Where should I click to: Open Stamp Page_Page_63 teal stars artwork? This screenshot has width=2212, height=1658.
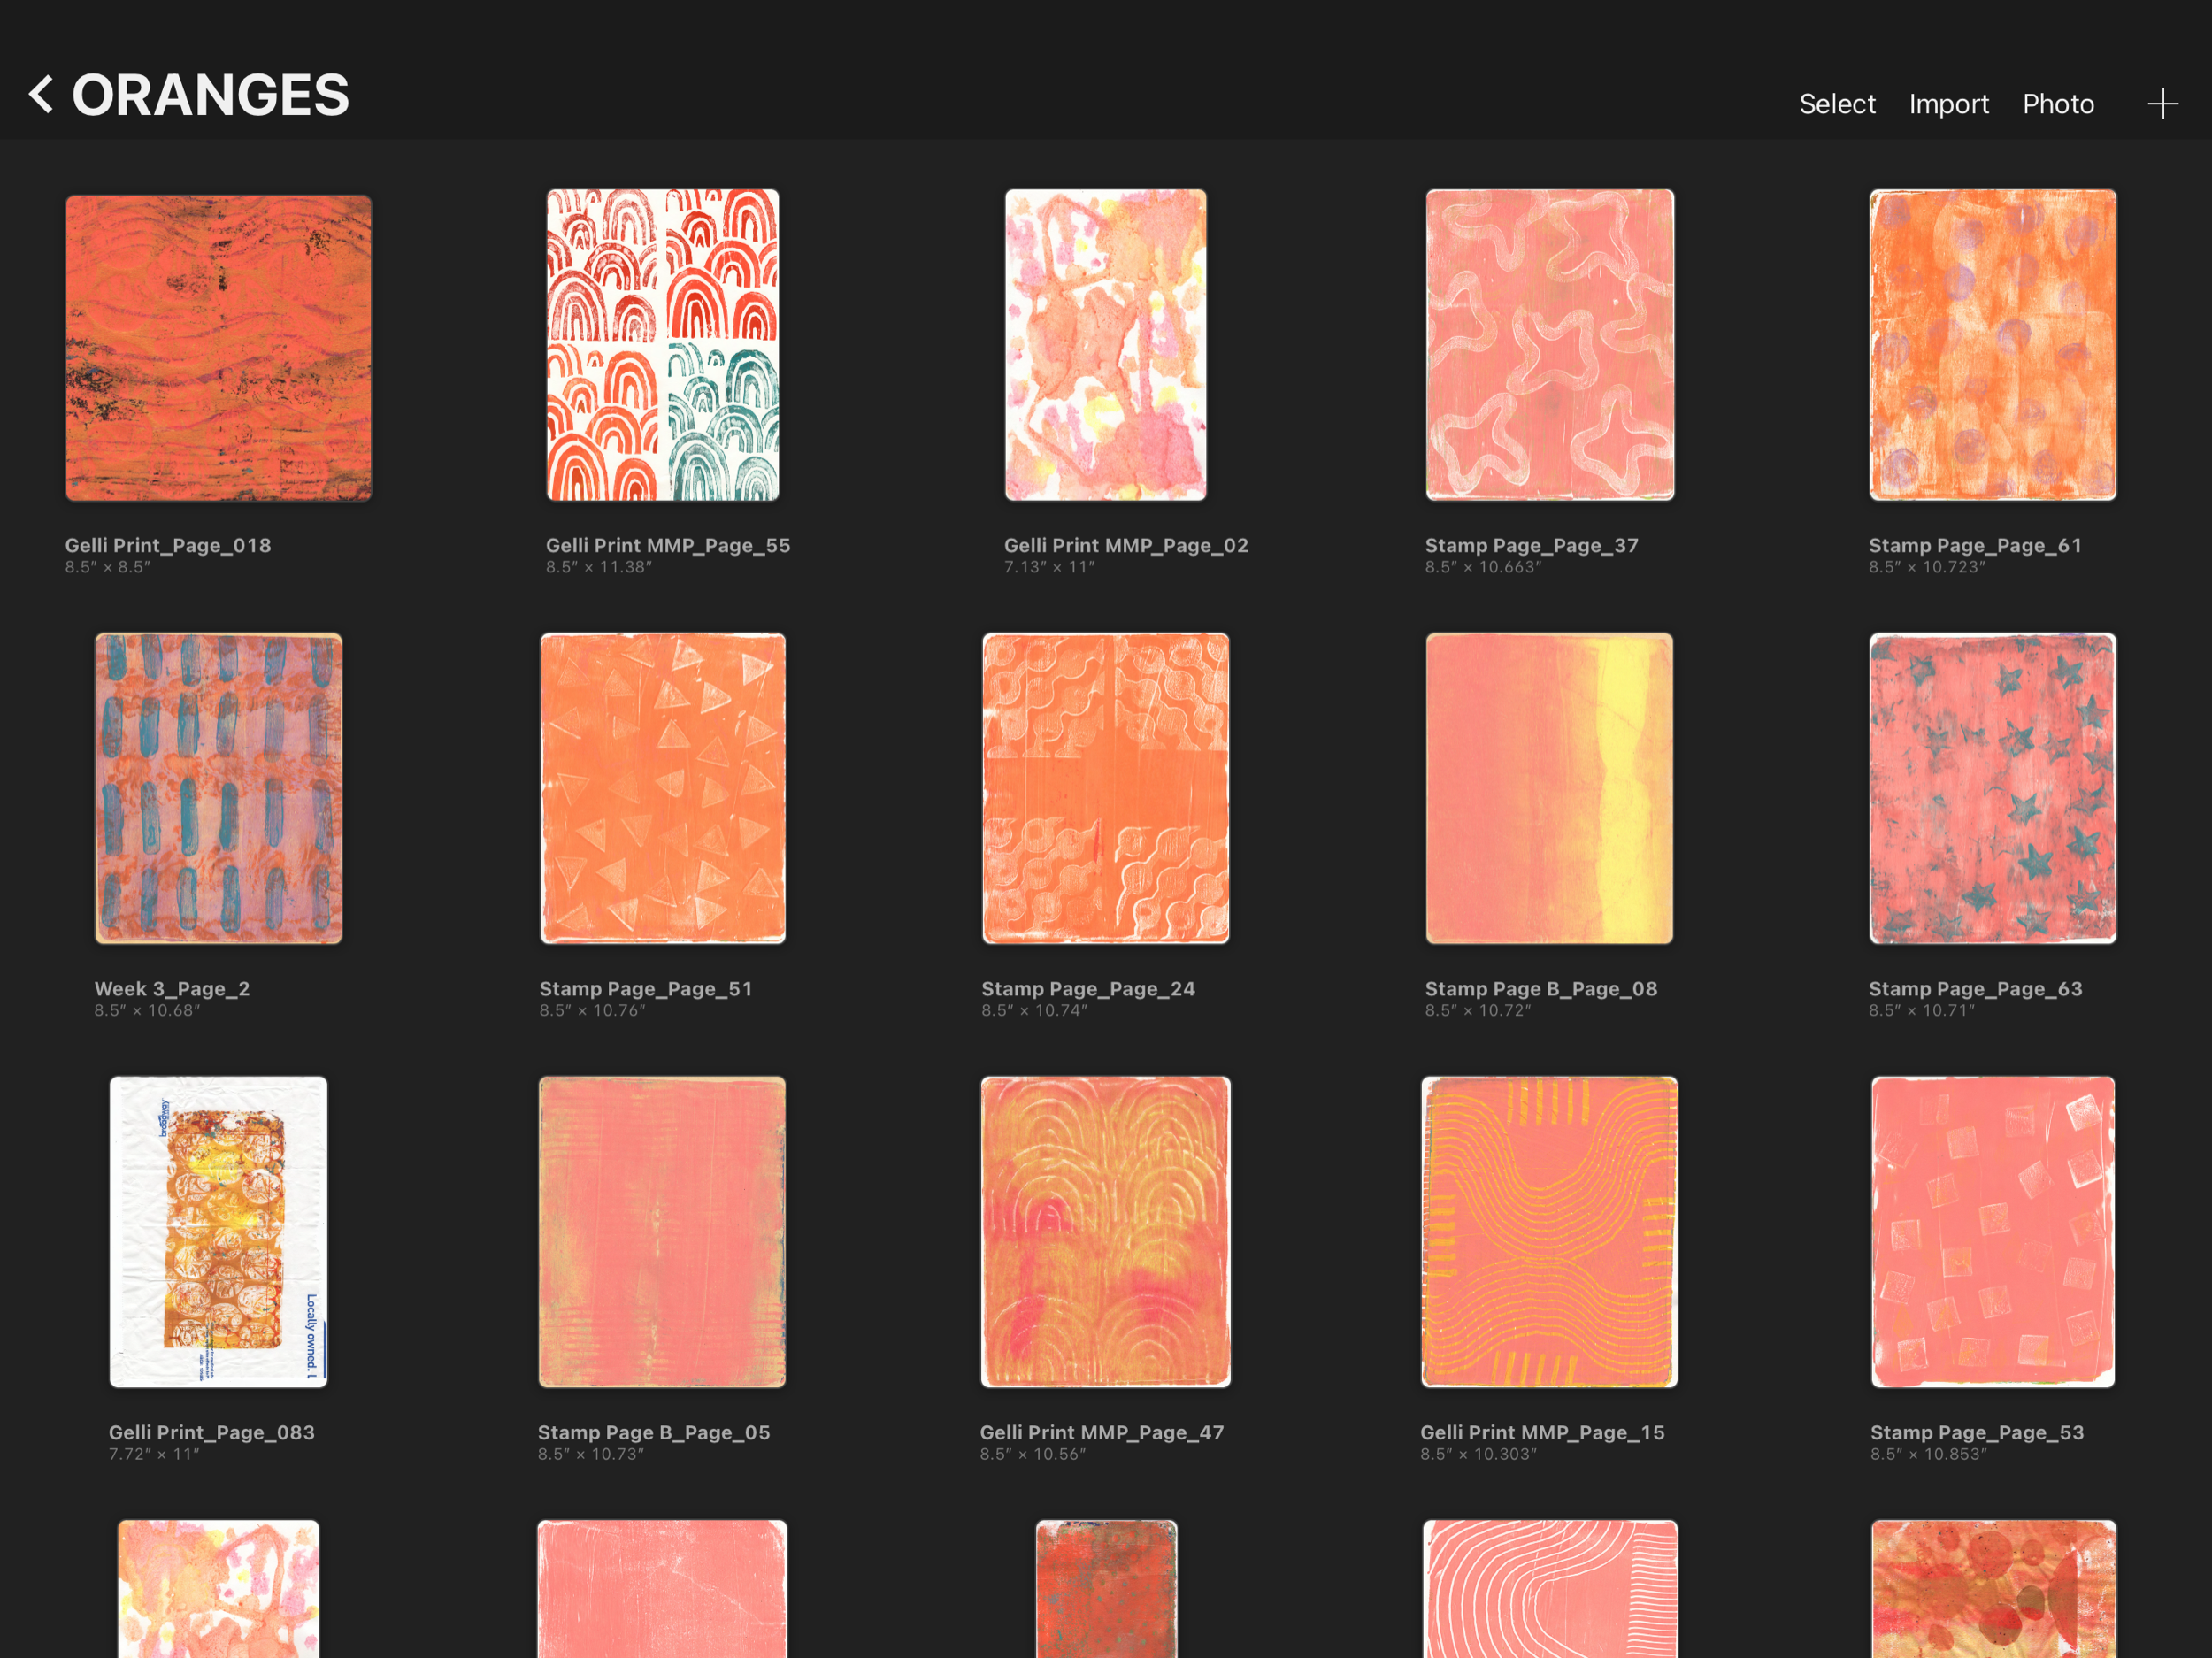point(1992,788)
